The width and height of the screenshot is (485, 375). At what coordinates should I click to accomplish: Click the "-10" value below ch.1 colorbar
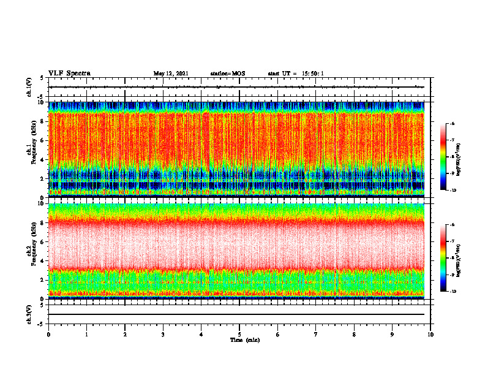pyautogui.click(x=453, y=191)
